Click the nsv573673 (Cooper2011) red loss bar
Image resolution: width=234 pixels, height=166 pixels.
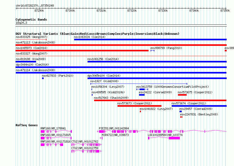pos(139,106)
